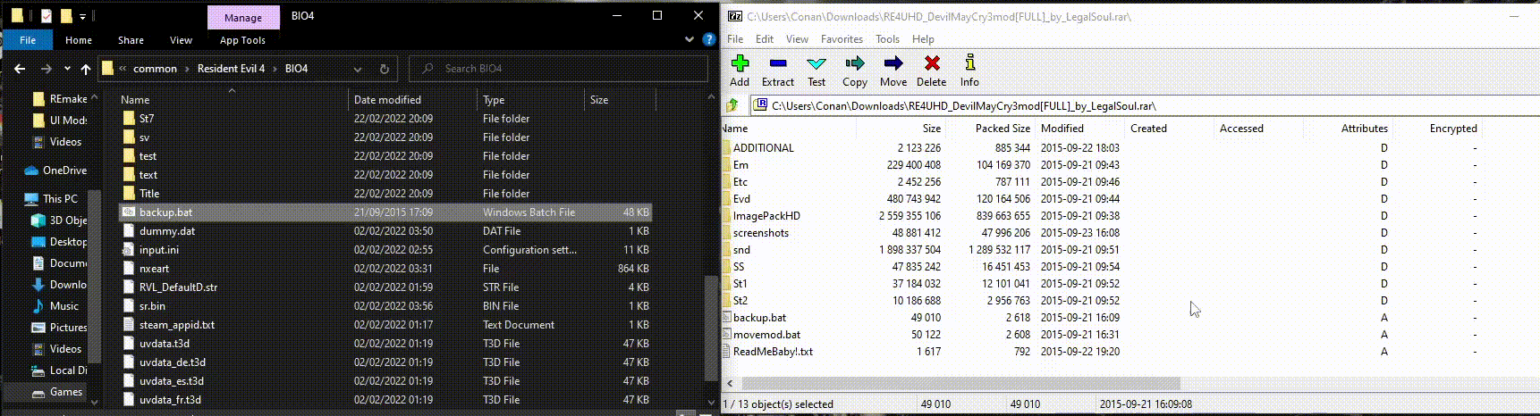Select steam_appid.txt file
The width and height of the screenshot is (1540, 416).
coord(385,325)
